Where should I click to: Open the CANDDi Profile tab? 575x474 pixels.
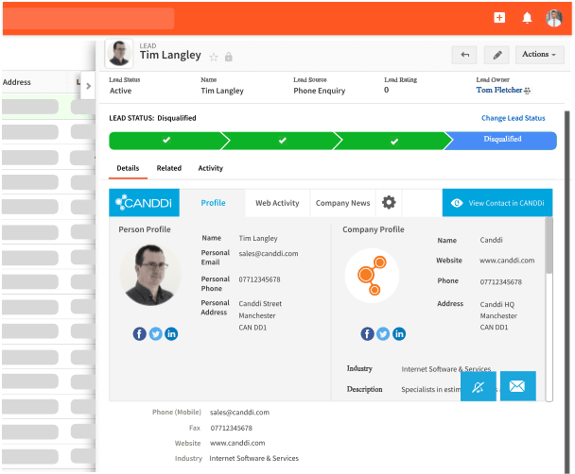213,203
